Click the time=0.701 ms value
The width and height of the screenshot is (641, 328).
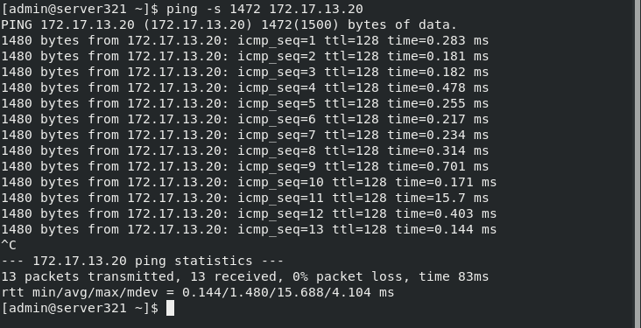point(438,166)
